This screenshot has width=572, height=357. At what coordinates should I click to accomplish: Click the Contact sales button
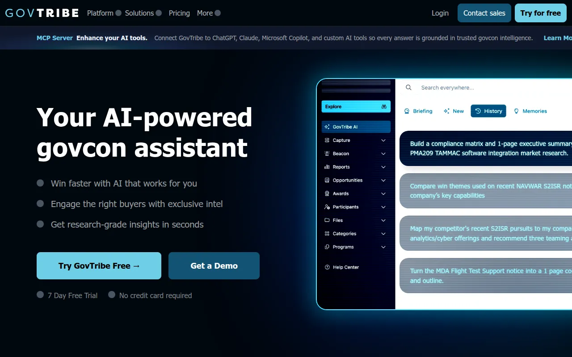[x=484, y=13]
